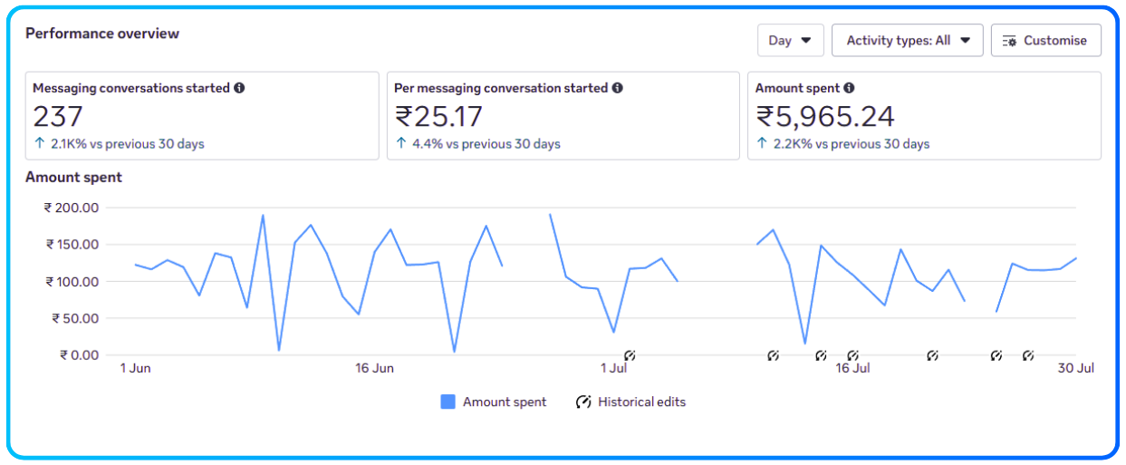Toggle the Amount spent series legend label
This screenshot has height=465, width=1126.
coord(504,402)
